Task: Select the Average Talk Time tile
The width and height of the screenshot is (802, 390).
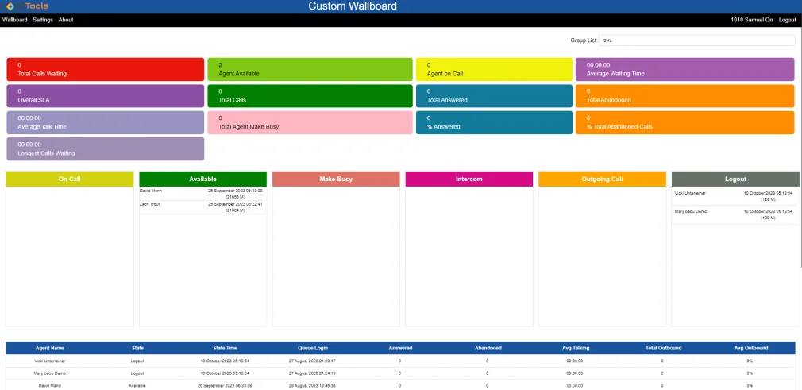Action: 106,122
